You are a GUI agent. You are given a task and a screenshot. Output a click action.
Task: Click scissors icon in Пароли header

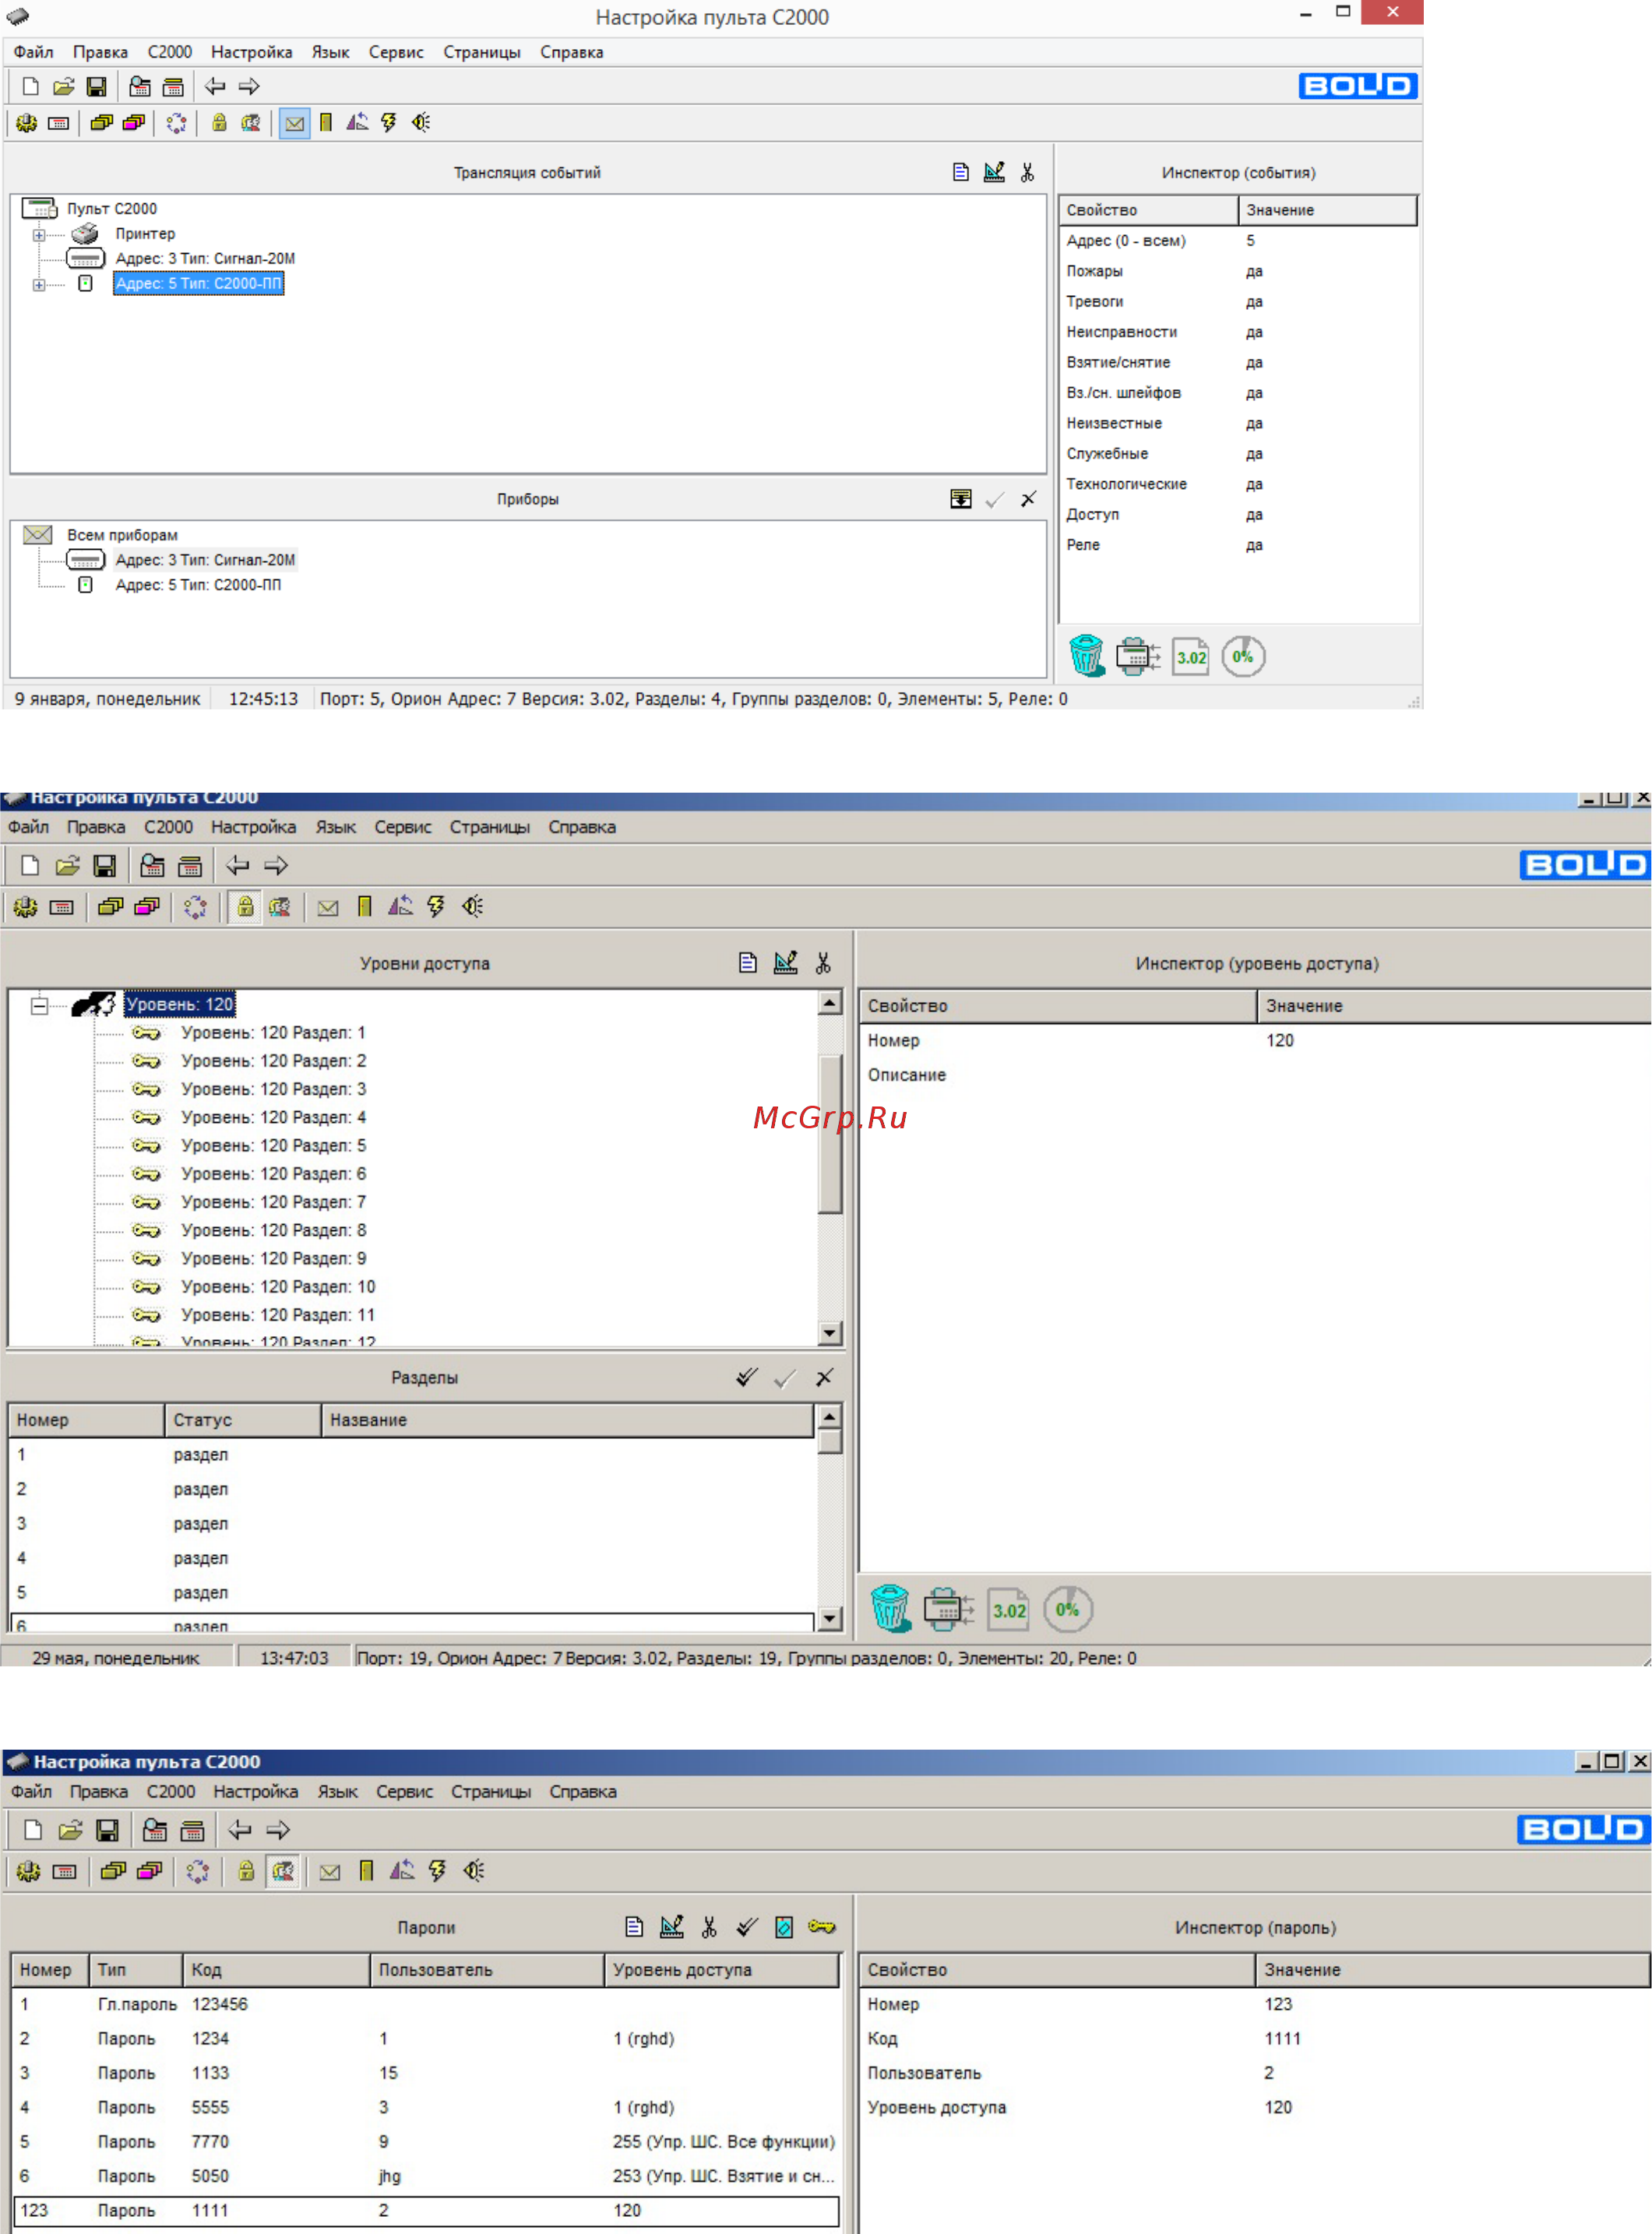pos(709,1927)
